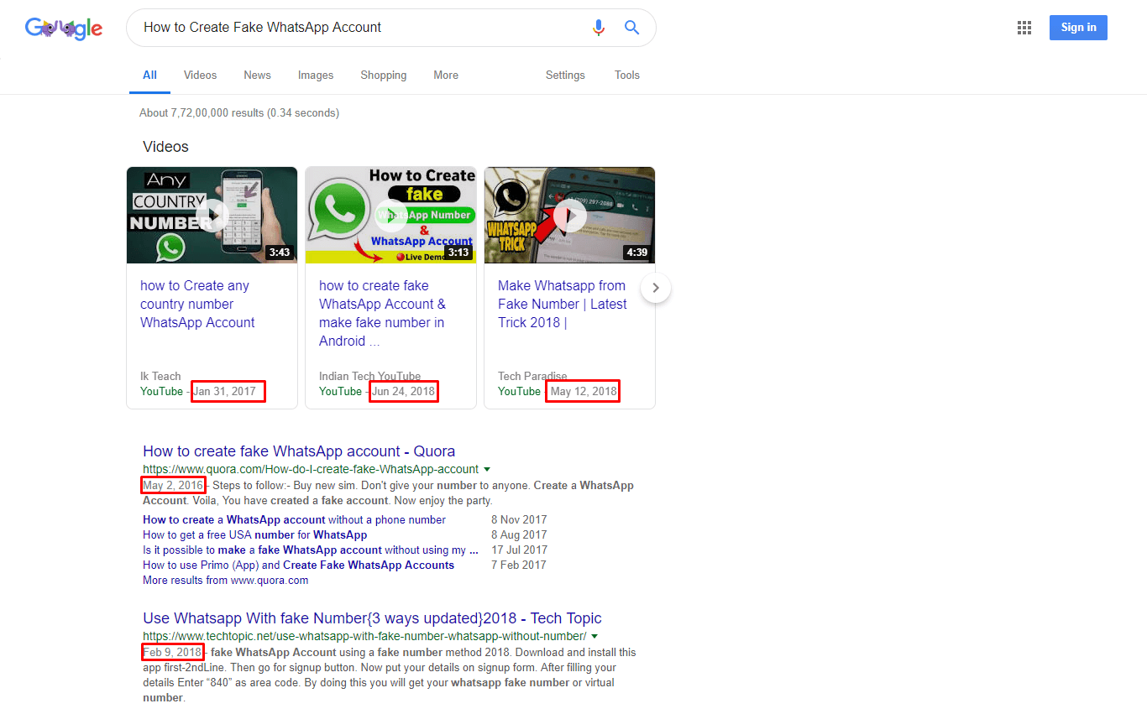The width and height of the screenshot is (1147, 714).
Task: Play the 'WhatsApp Trick' video thumbnail
Action: tap(569, 216)
